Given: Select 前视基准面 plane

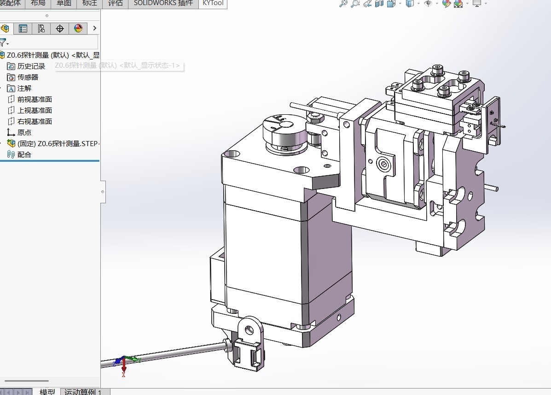Looking at the screenshot, I should pos(35,100).
